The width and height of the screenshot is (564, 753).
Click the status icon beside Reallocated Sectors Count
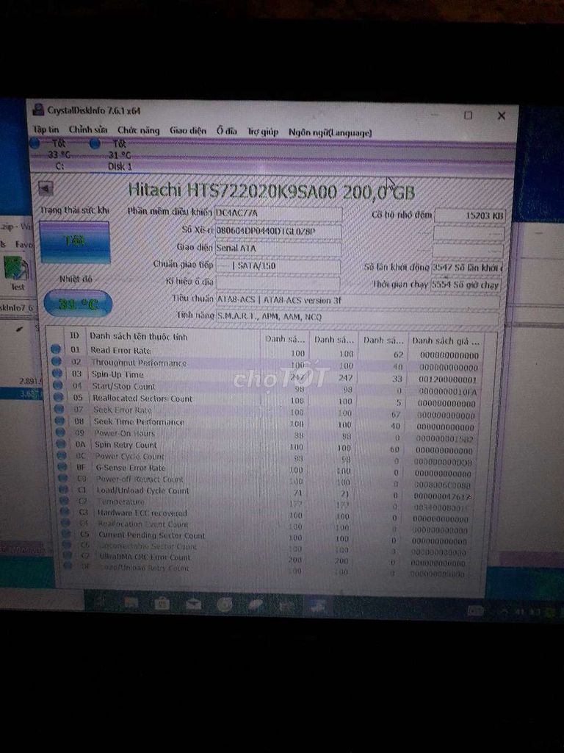pyautogui.click(x=59, y=397)
